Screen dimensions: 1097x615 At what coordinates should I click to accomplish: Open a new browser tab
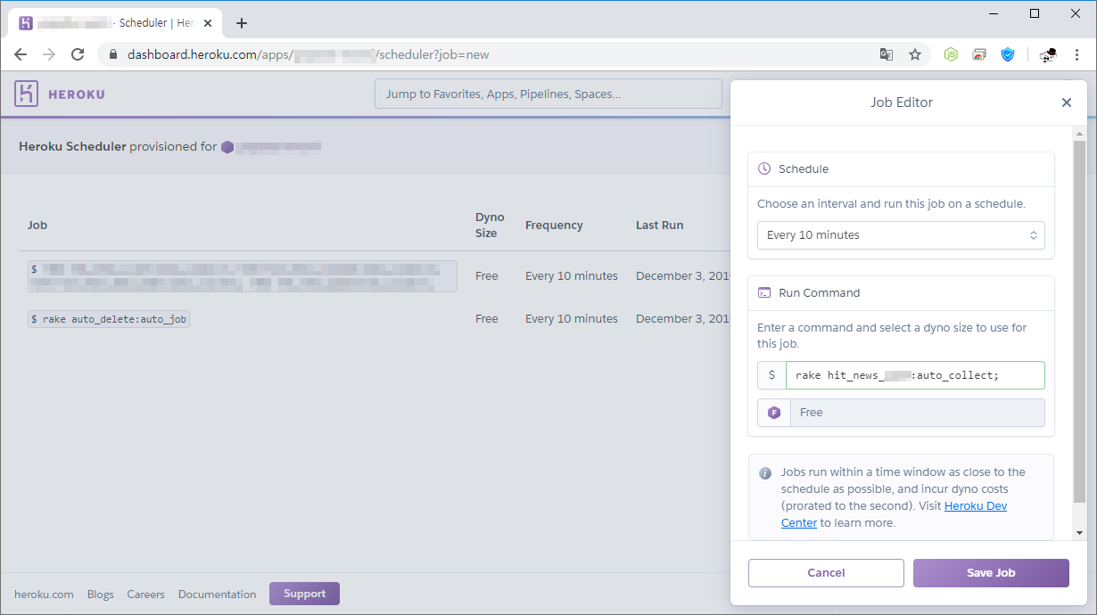[242, 23]
